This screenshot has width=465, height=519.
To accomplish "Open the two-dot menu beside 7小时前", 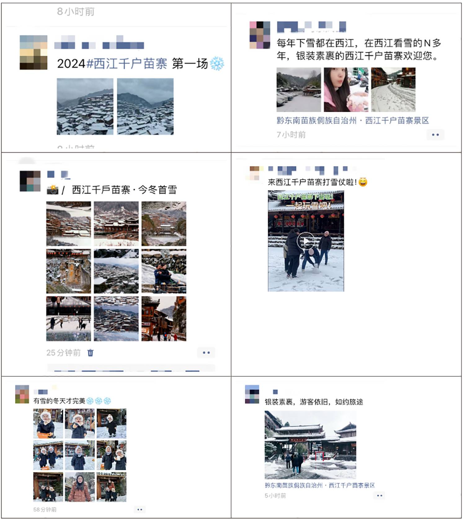I will coord(435,135).
